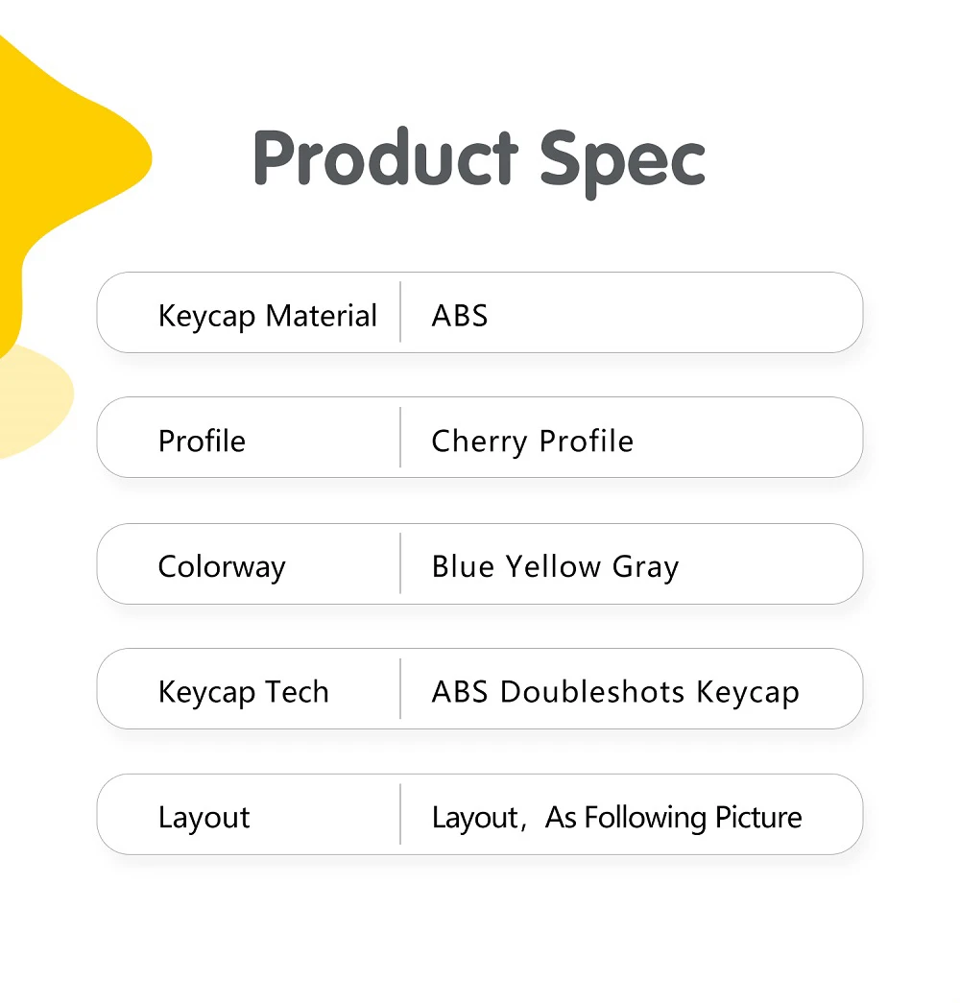Click the word "Gray" in Colorway

coord(645,566)
